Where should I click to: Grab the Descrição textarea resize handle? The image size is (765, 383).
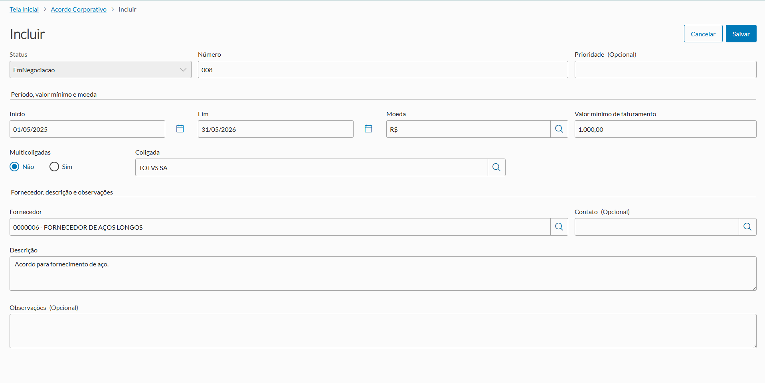[754, 288]
